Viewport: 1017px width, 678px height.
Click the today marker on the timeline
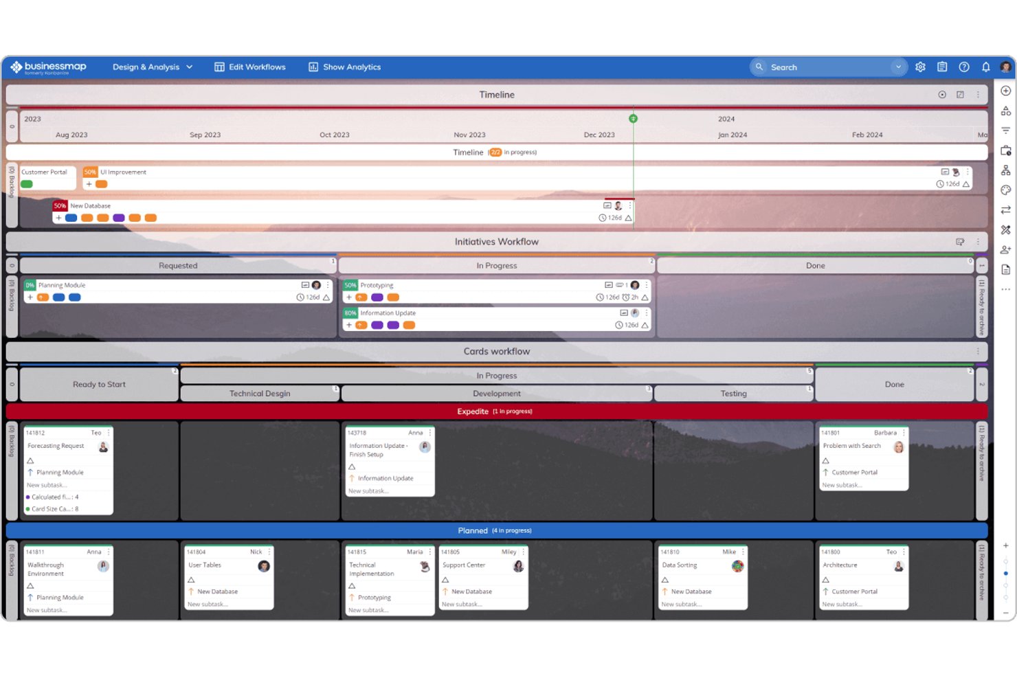pos(634,118)
